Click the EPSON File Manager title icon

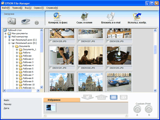click(3, 3)
